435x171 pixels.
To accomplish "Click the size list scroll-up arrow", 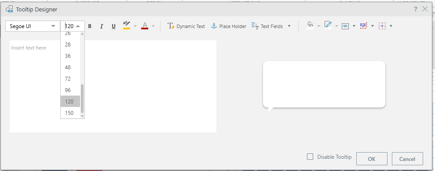I will pos(82,34).
